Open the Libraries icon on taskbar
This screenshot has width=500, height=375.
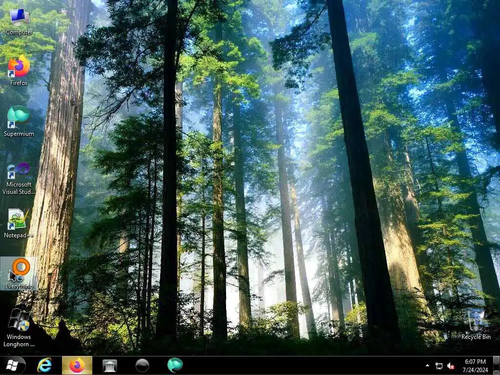110,365
